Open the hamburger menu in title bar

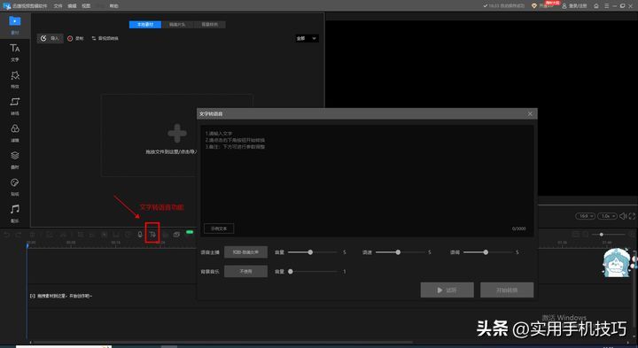click(x=606, y=5)
